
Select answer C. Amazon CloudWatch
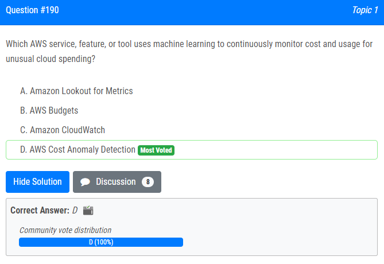(x=63, y=130)
